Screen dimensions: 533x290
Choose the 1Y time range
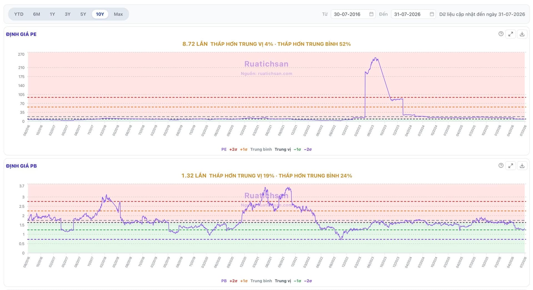52,14
